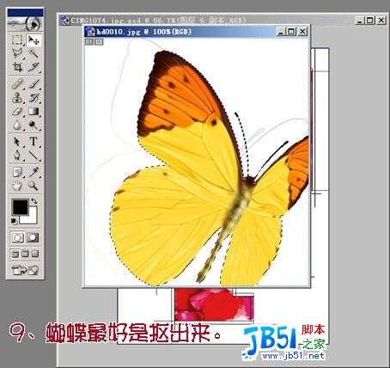The image size is (390, 368).
Task: Select the Magic Wand tool
Action: [x=34, y=53]
